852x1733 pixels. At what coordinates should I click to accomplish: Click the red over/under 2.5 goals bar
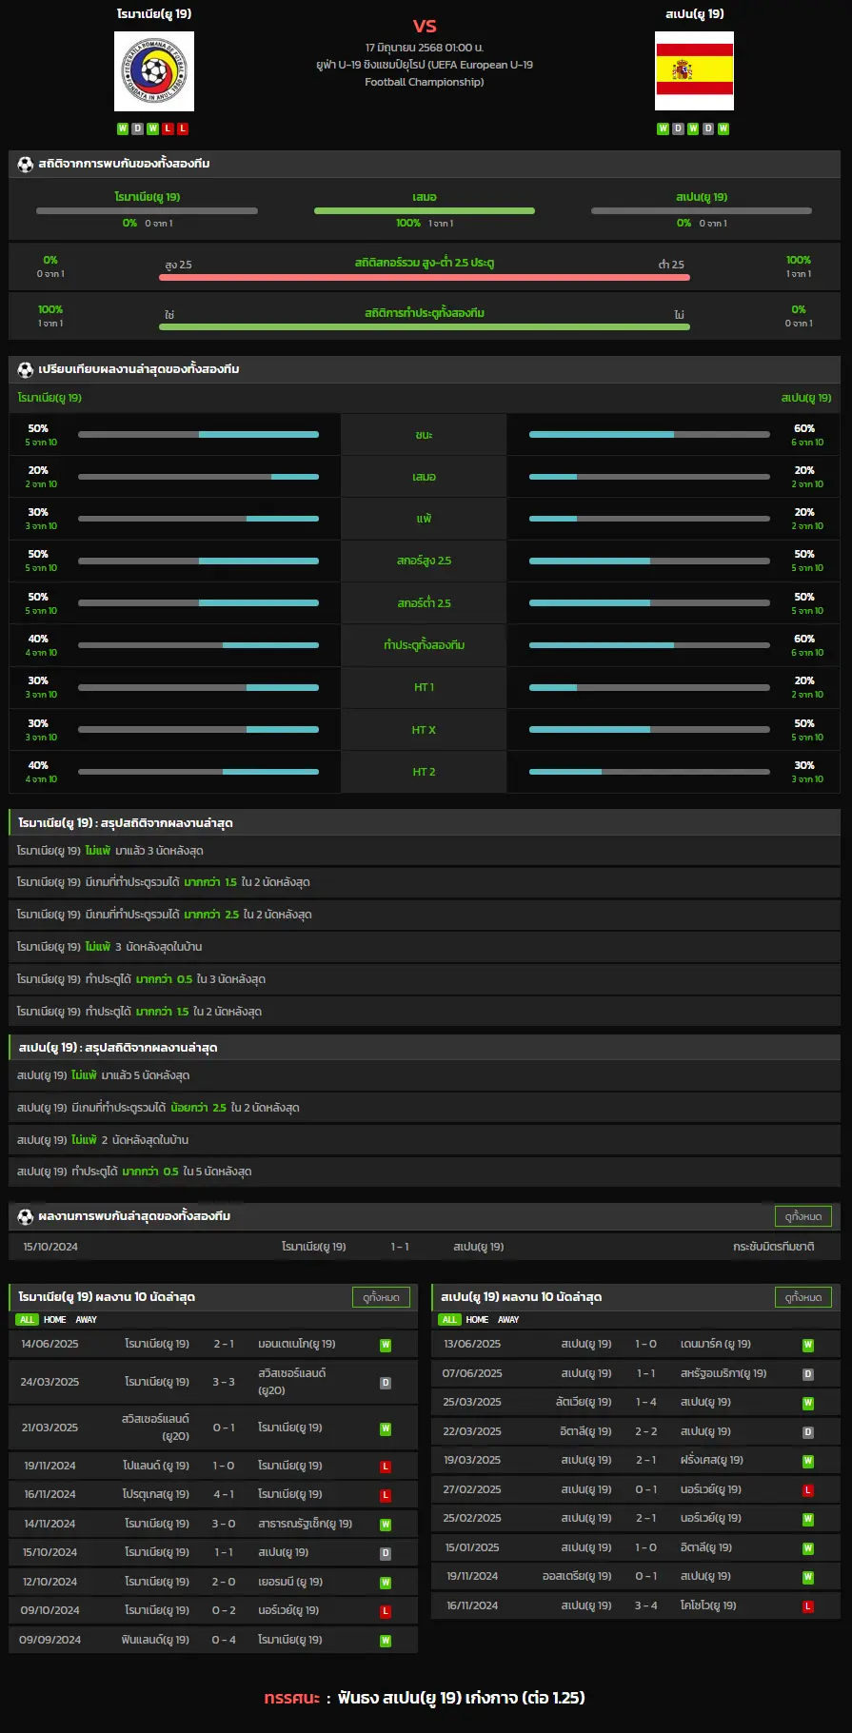pos(425,277)
